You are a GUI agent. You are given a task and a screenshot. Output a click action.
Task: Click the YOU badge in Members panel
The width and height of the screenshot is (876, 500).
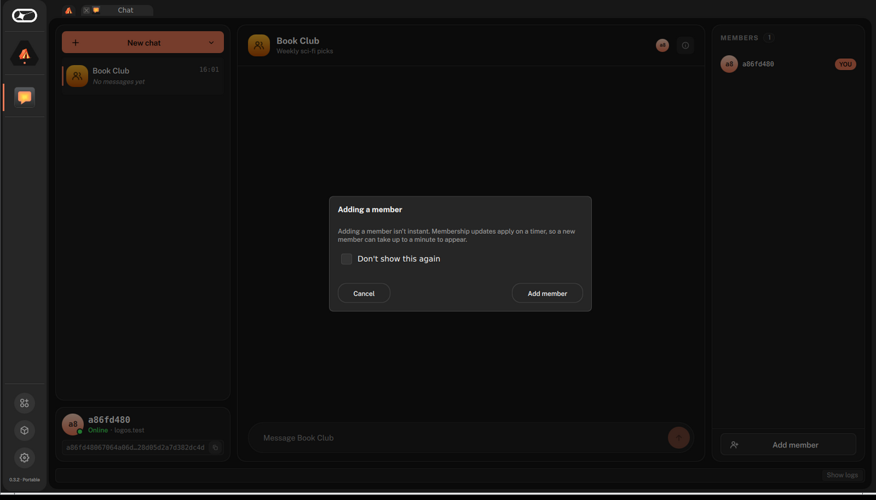click(845, 64)
